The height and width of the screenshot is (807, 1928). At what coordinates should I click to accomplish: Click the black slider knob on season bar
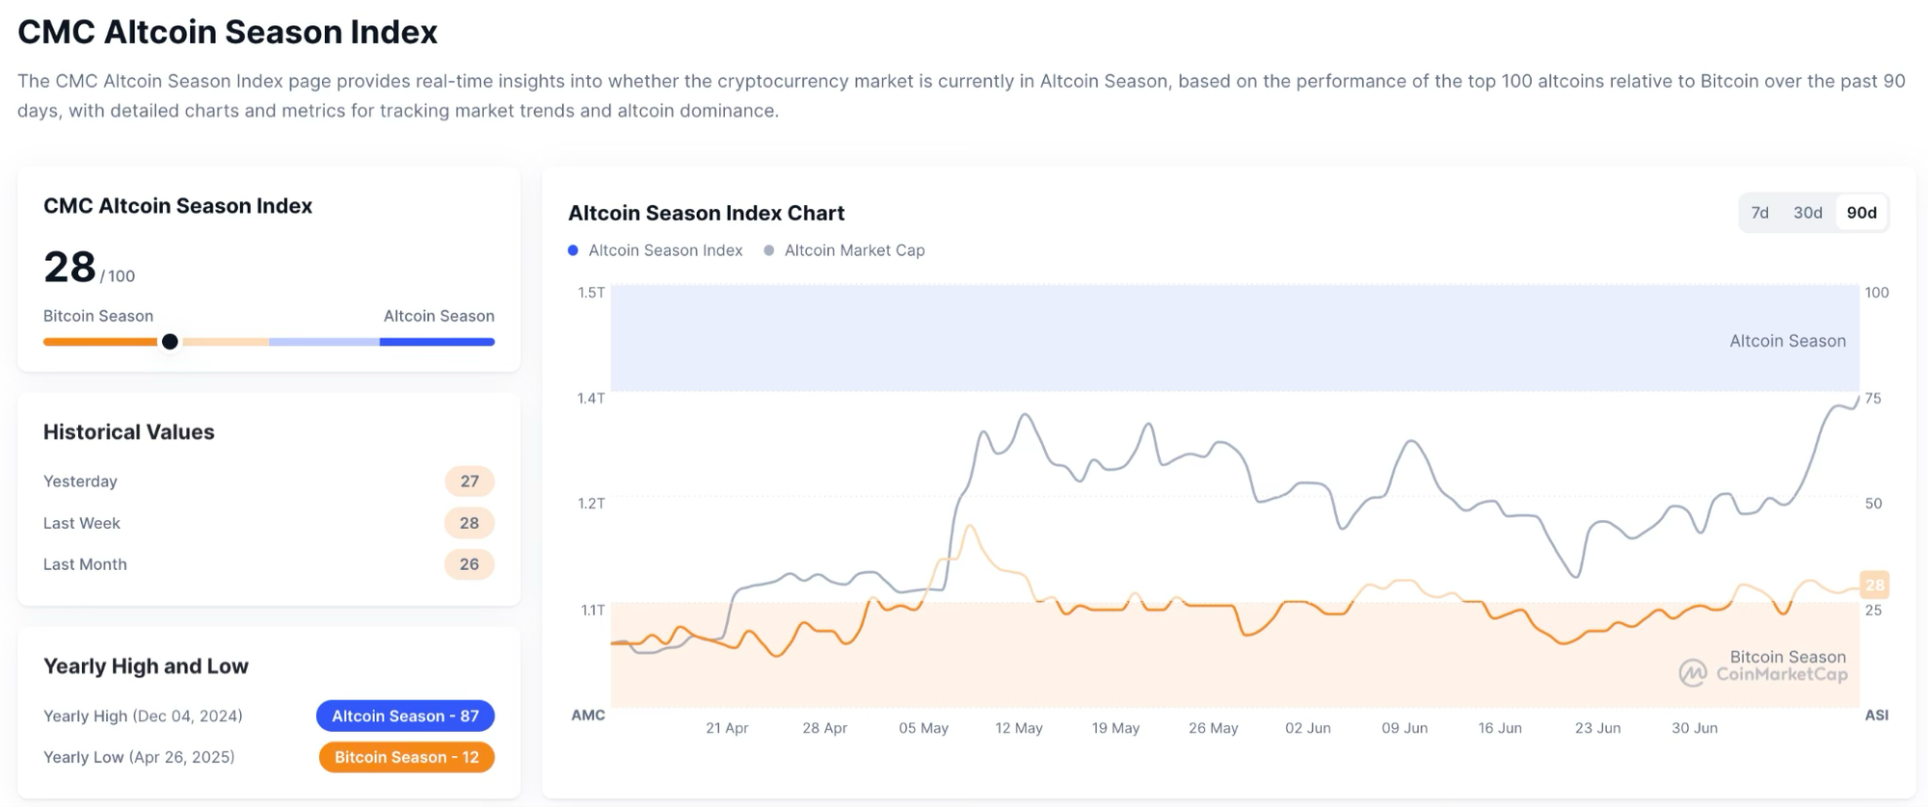170,342
